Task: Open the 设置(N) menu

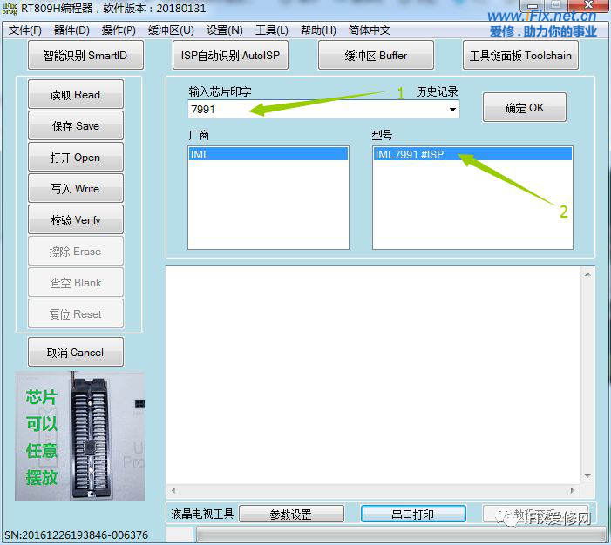Action: 225,30
